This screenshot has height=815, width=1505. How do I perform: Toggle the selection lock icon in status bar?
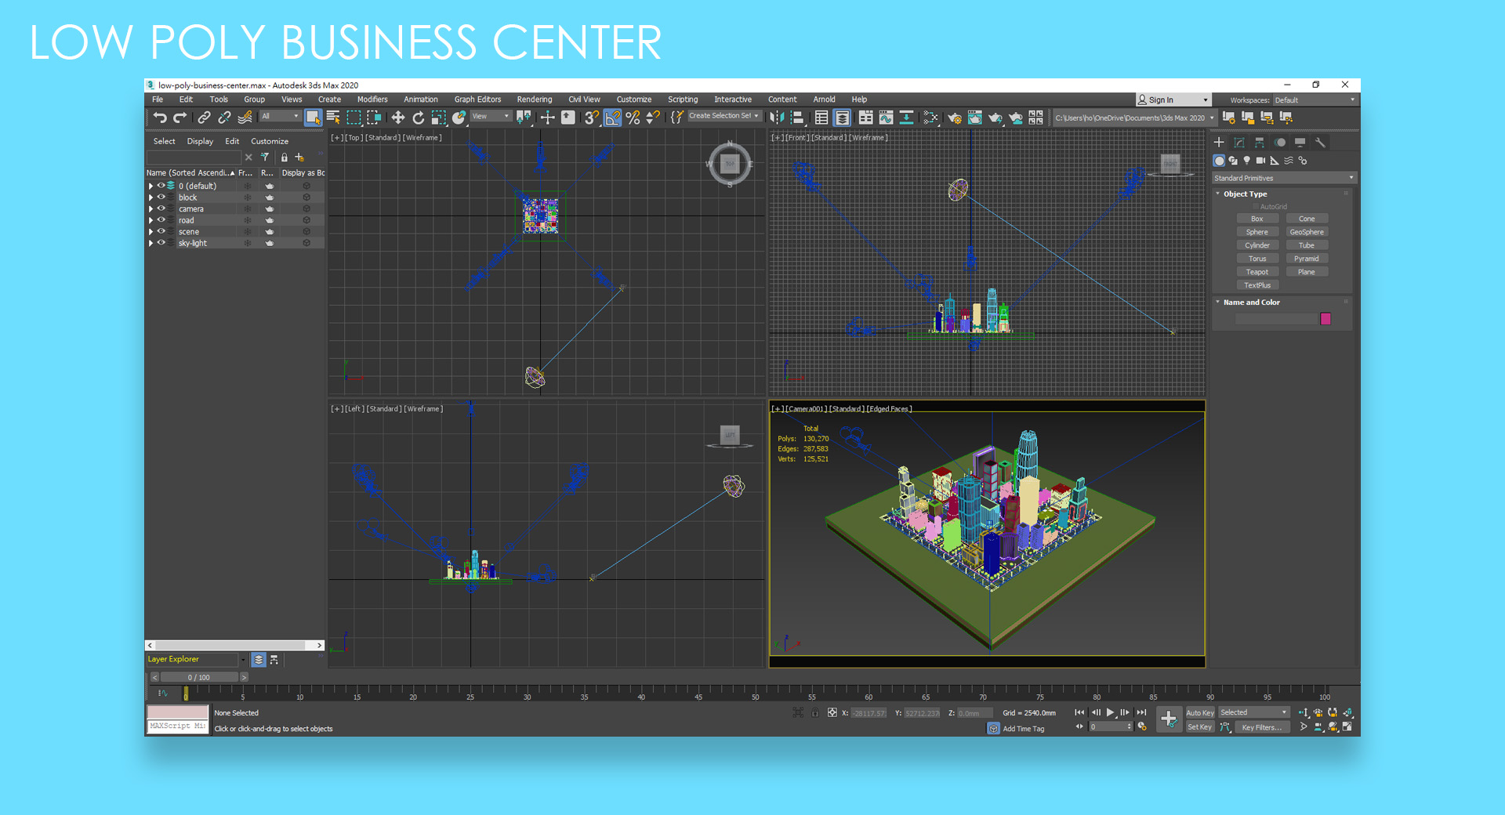pos(815,713)
